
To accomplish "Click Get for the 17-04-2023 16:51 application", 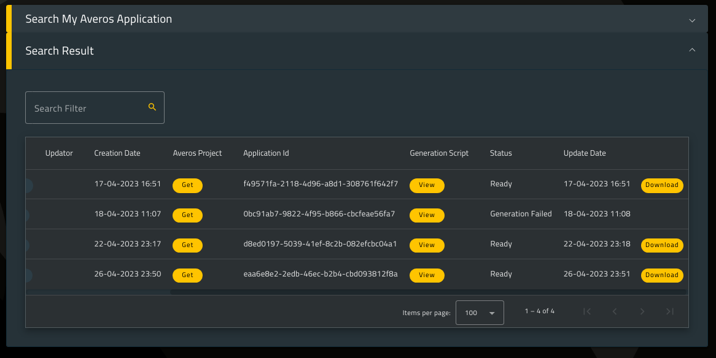I will pyautogui.click(x=188, y=185).
